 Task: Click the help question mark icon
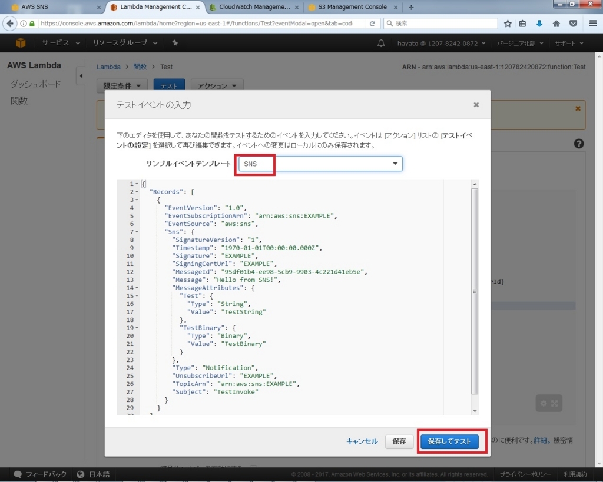coord(579,144)
